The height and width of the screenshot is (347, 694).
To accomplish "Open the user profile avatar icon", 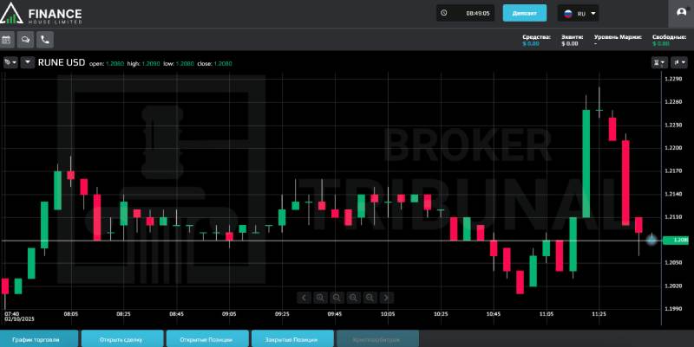I will [681, 13].
